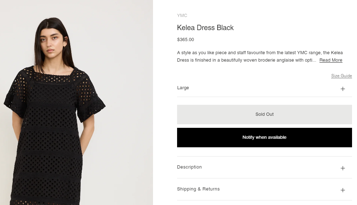Expand size selector using plus icon
This screenshot has width=357, height=205.
tap(342, 89)
